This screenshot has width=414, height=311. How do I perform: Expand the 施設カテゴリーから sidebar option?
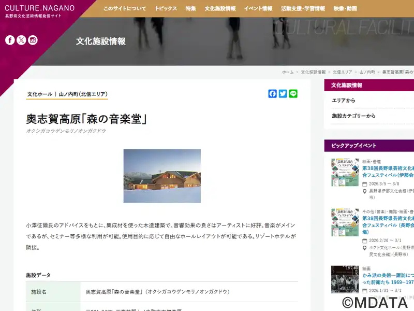353,116
